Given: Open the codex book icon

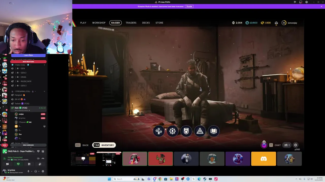Looking at the screenshot, I should (x=214, y=131).
